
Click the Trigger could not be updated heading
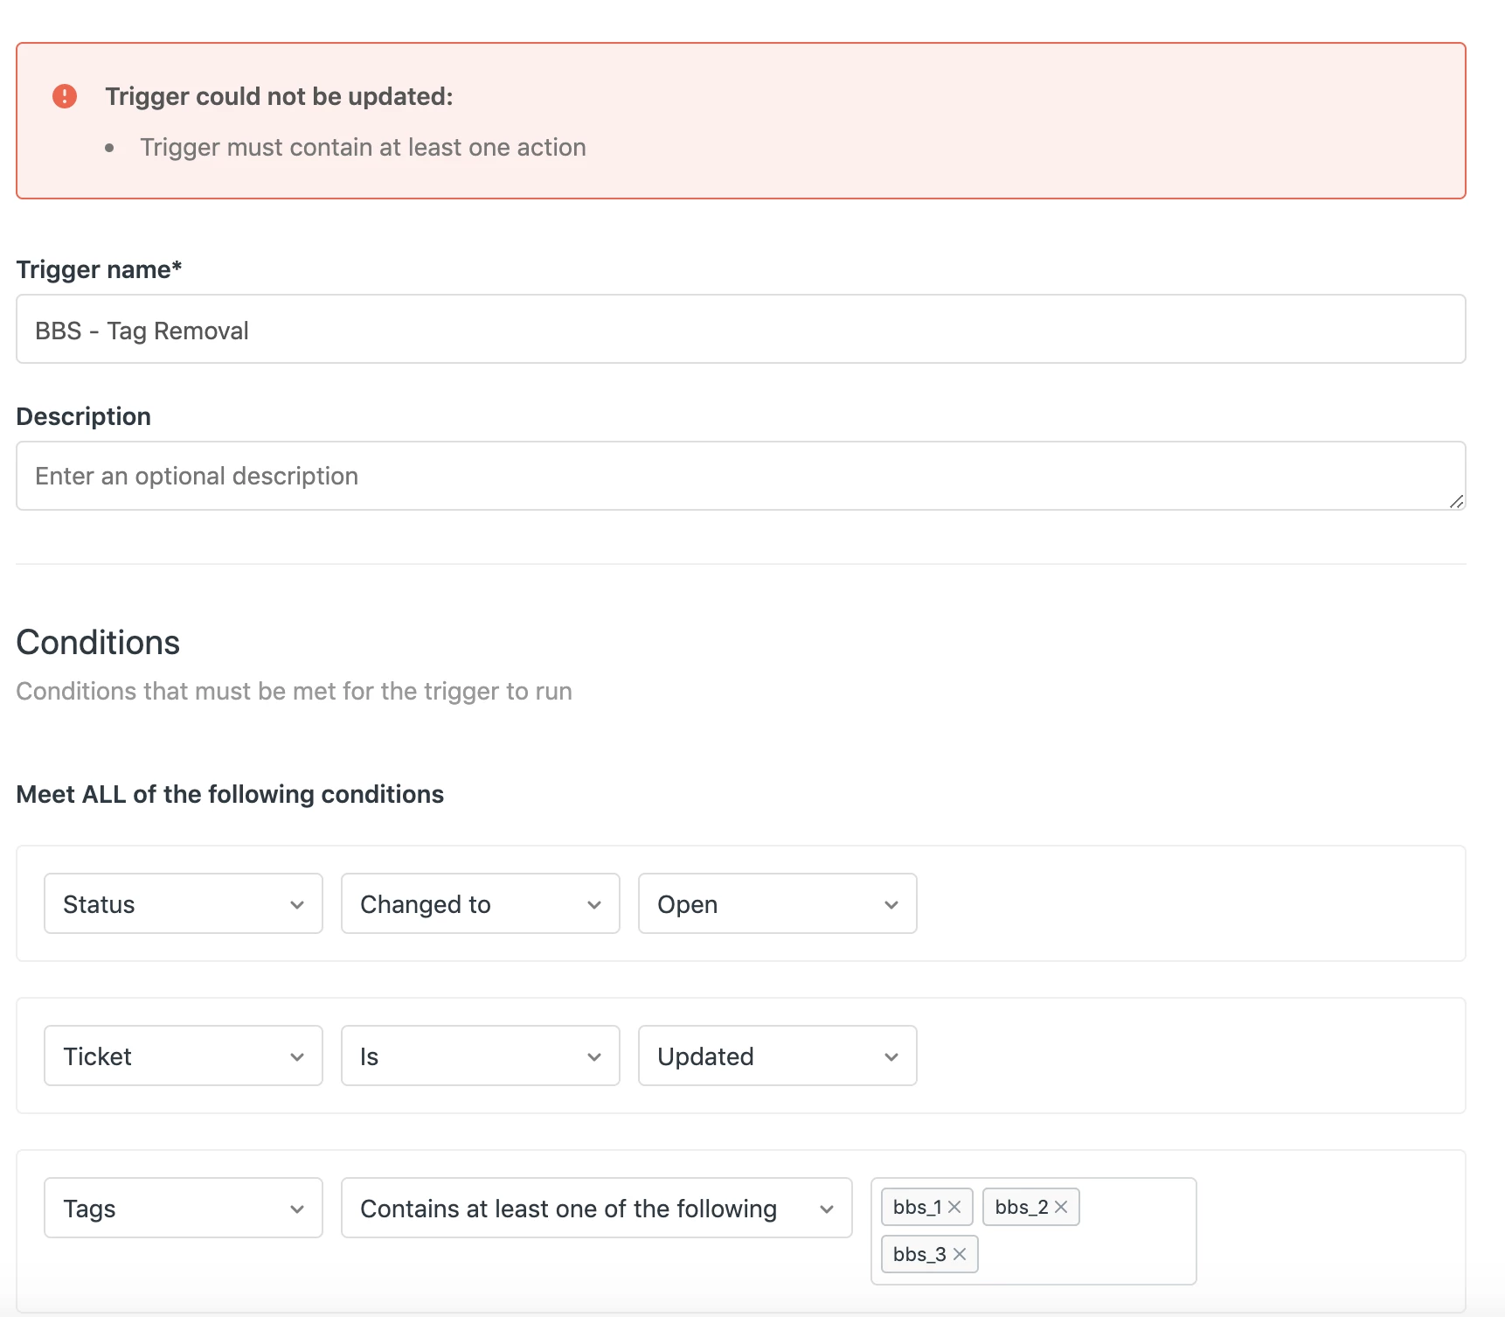pyautogui.click(x=279, y=96)
